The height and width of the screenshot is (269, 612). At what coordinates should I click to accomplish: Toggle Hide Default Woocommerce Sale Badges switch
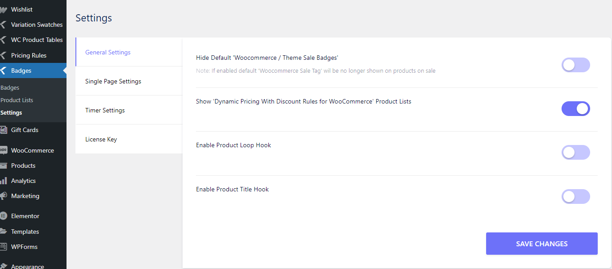point(575,65)
